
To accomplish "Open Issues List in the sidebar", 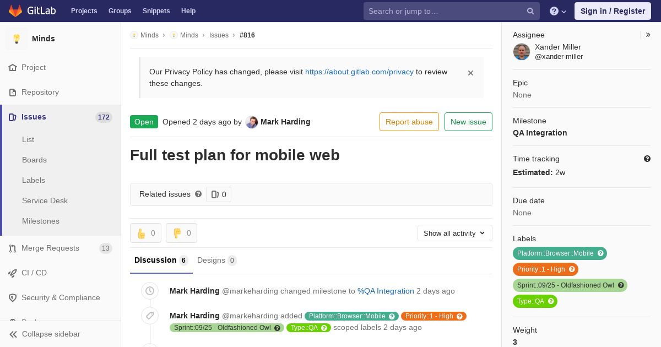I will 28,140.
